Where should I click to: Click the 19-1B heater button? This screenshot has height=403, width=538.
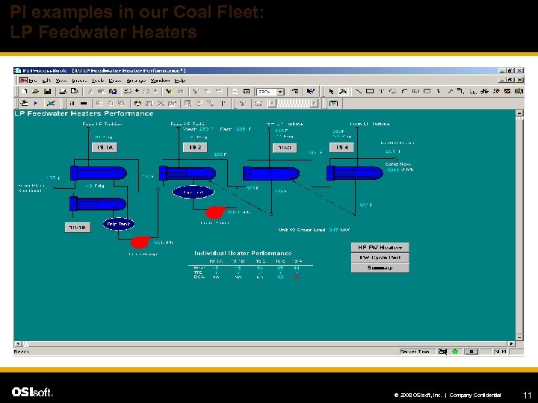[x=78, y=227]
